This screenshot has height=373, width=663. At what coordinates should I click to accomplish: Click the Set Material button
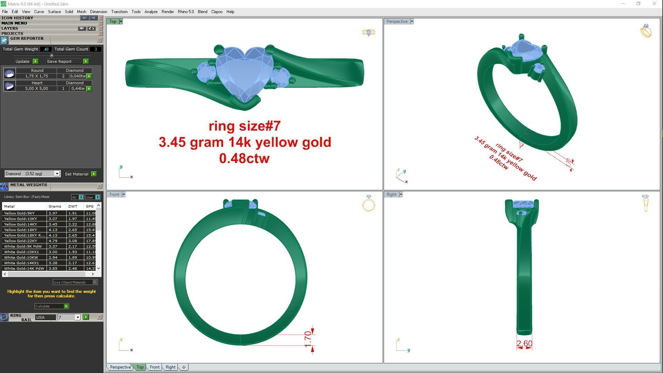tap(77, 174)
